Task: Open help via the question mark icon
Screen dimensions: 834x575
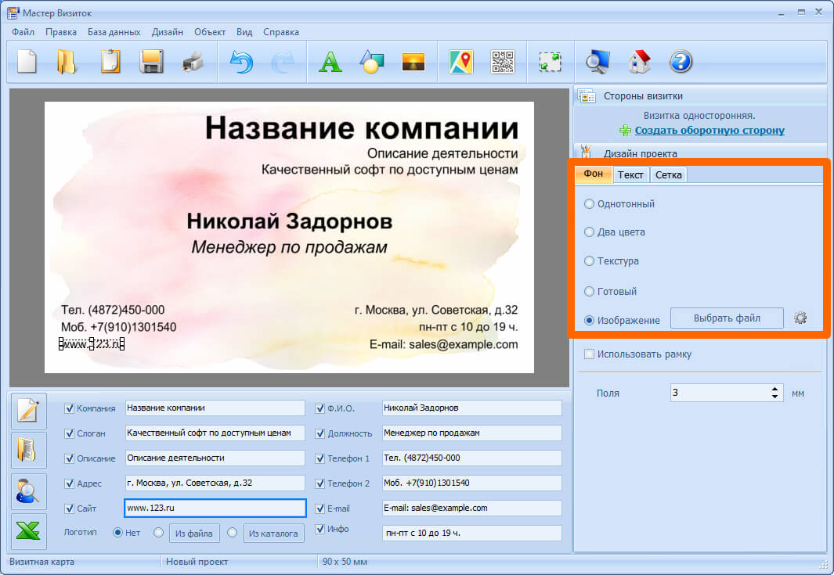Action: [681, 62]
